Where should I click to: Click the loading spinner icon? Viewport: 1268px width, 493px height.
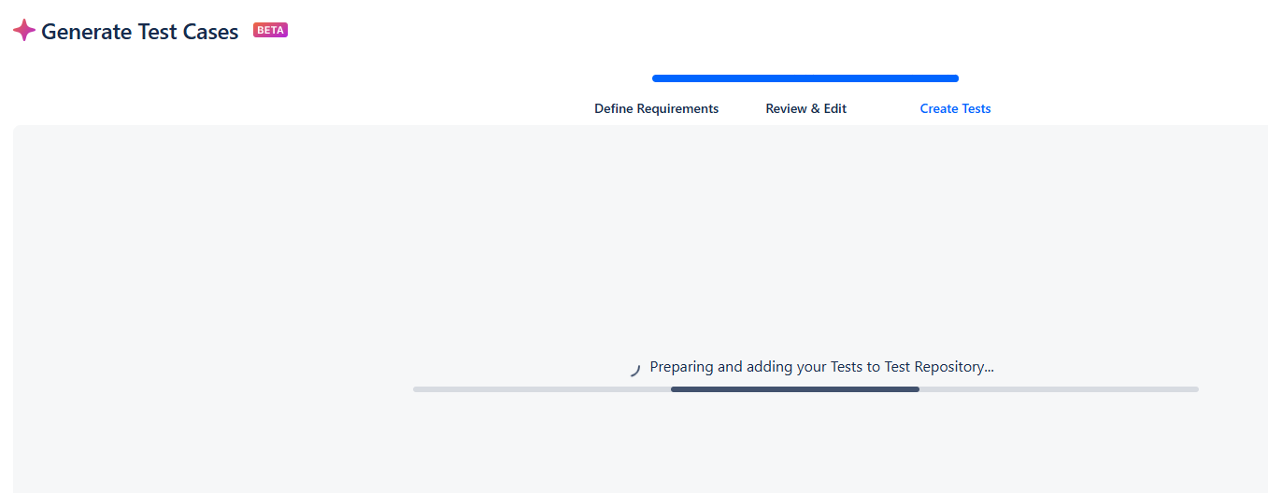pos(634,370)
